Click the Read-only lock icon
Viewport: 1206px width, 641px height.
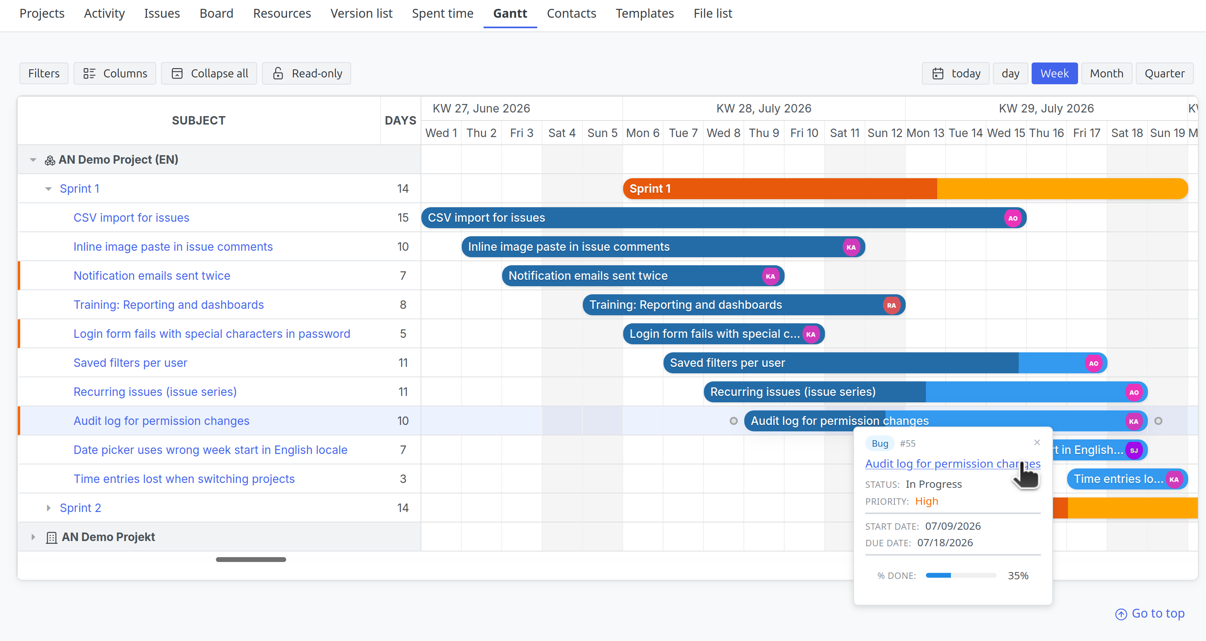[278, 73]
